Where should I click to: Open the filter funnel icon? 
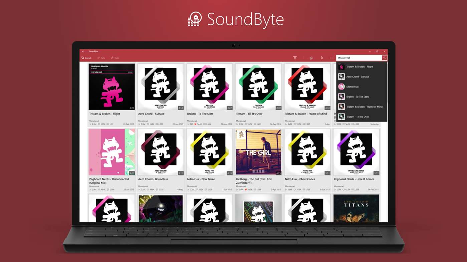295,58
